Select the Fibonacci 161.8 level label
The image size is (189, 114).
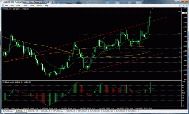[x=180, y=11]
